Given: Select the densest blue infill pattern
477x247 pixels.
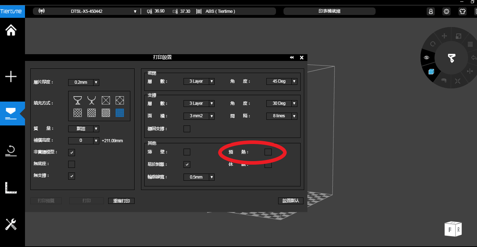Looking at the screenshot, I should coord(120,113).
